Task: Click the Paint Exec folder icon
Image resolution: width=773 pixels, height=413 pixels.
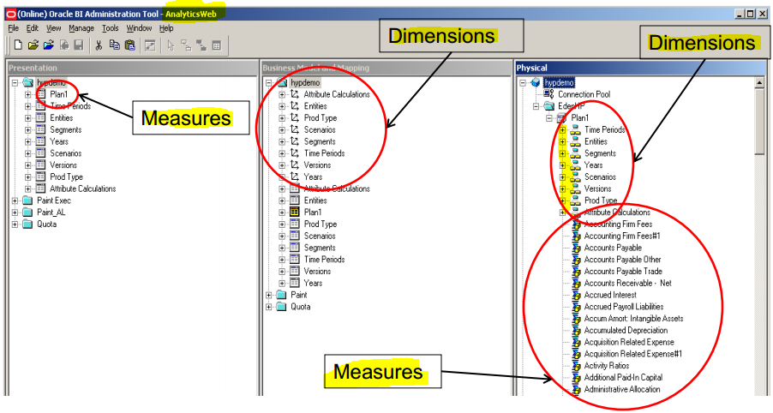Action: click(x=27, y=201)
